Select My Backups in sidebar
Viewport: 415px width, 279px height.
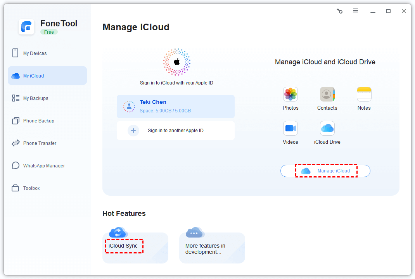pyautogui.click(x=36, y=98)
